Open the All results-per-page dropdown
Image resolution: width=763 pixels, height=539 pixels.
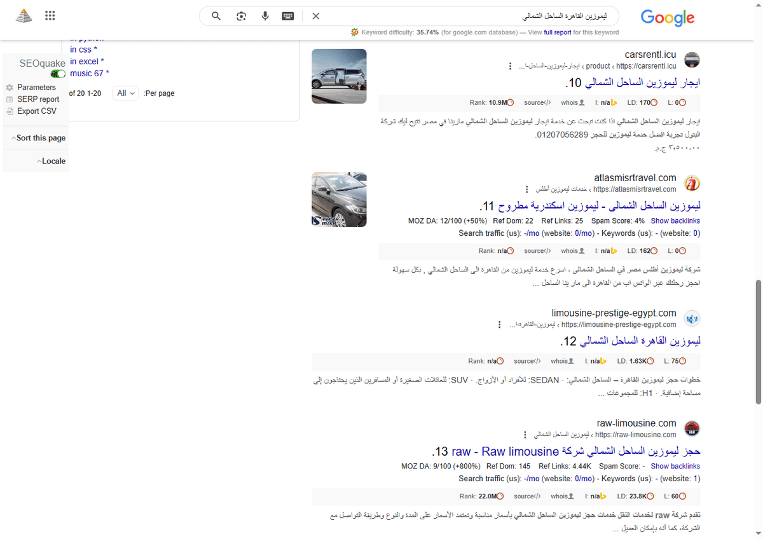click(x=125, y=93)
